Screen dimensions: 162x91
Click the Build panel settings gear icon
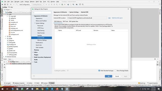click(x=155, y=59)
